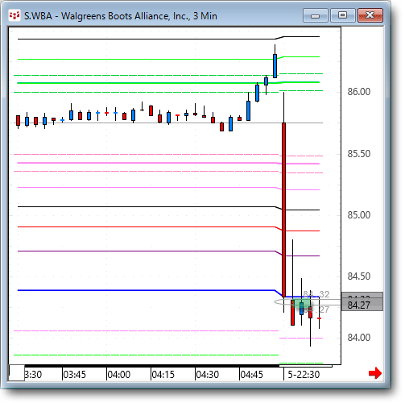Click the chart window's app icon in title bar
Screen dimensions: 405x403
tap(14, 15)
